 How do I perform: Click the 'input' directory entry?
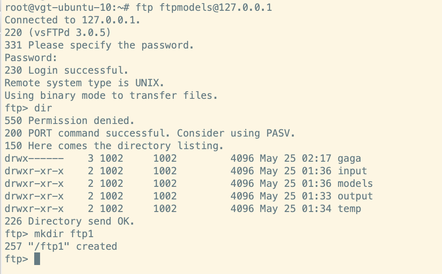352,171
